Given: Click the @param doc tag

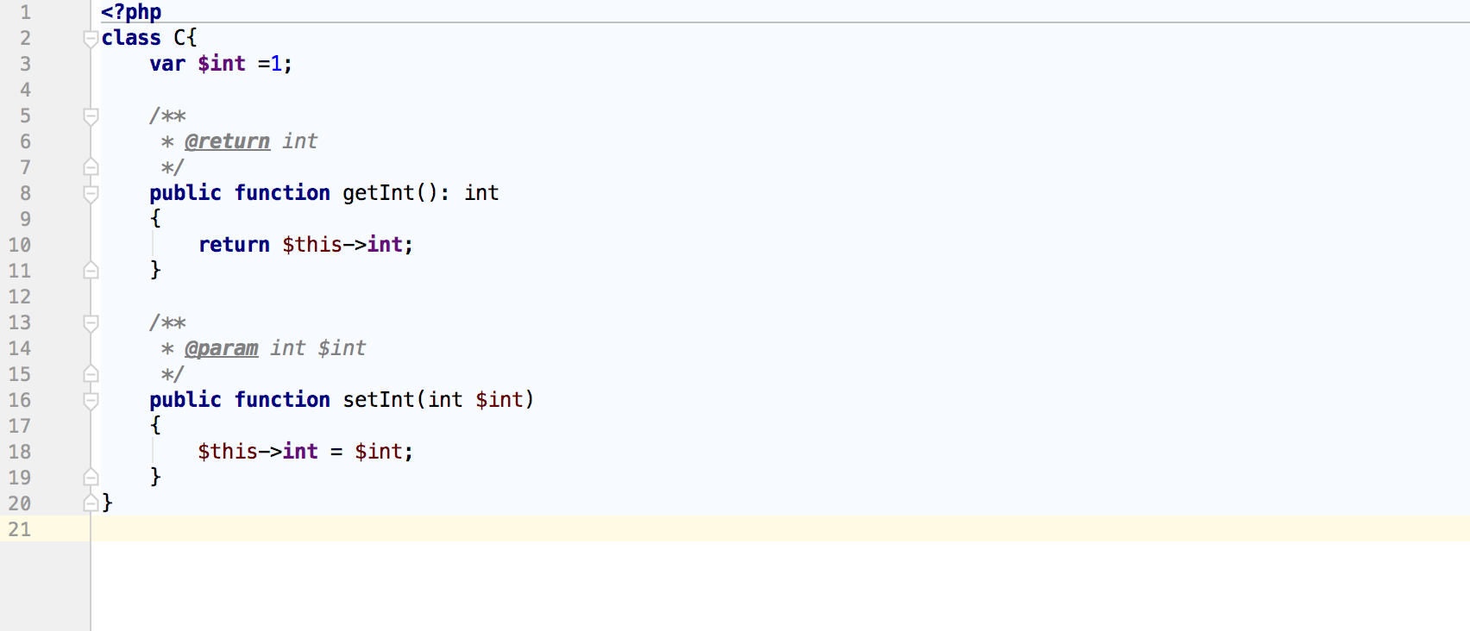Looking at the screenshot, I should tap(221, 348).
